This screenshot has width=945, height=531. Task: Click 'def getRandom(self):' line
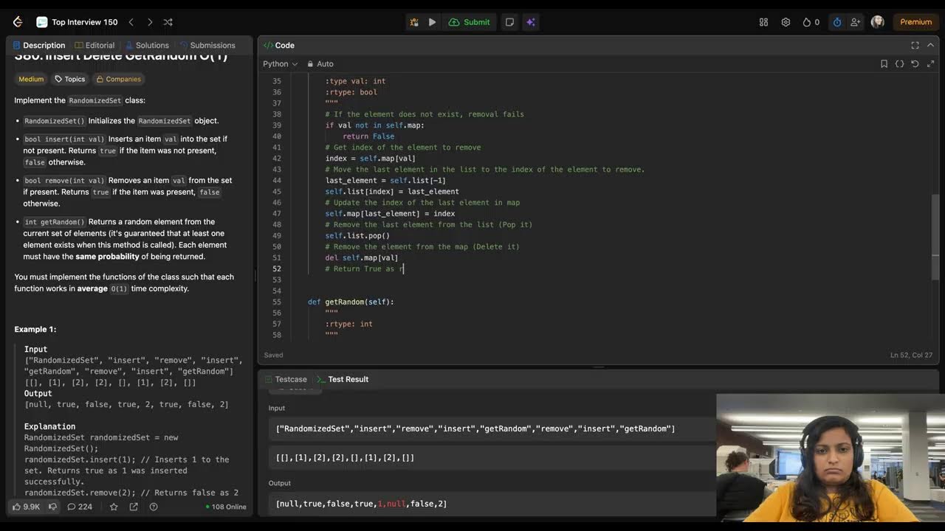coord(351,302)
